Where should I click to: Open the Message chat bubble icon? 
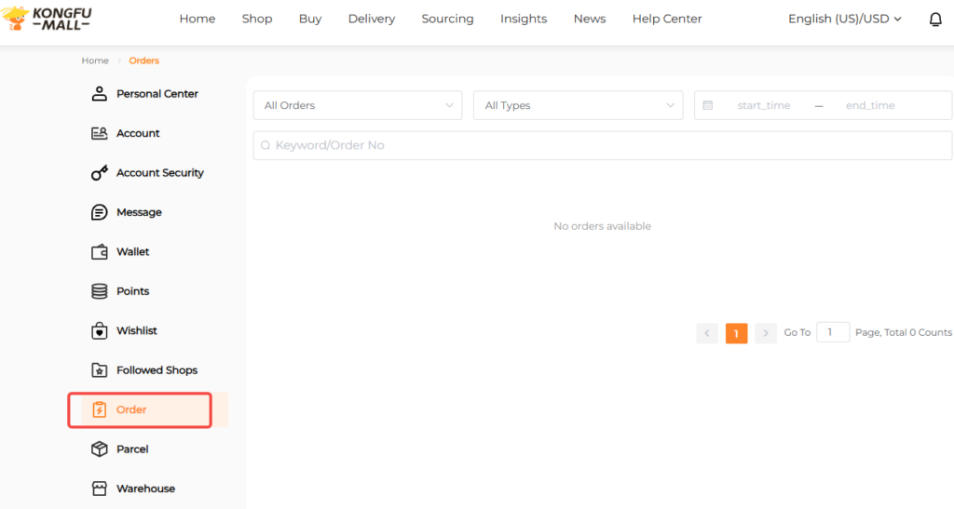[100, 212]
